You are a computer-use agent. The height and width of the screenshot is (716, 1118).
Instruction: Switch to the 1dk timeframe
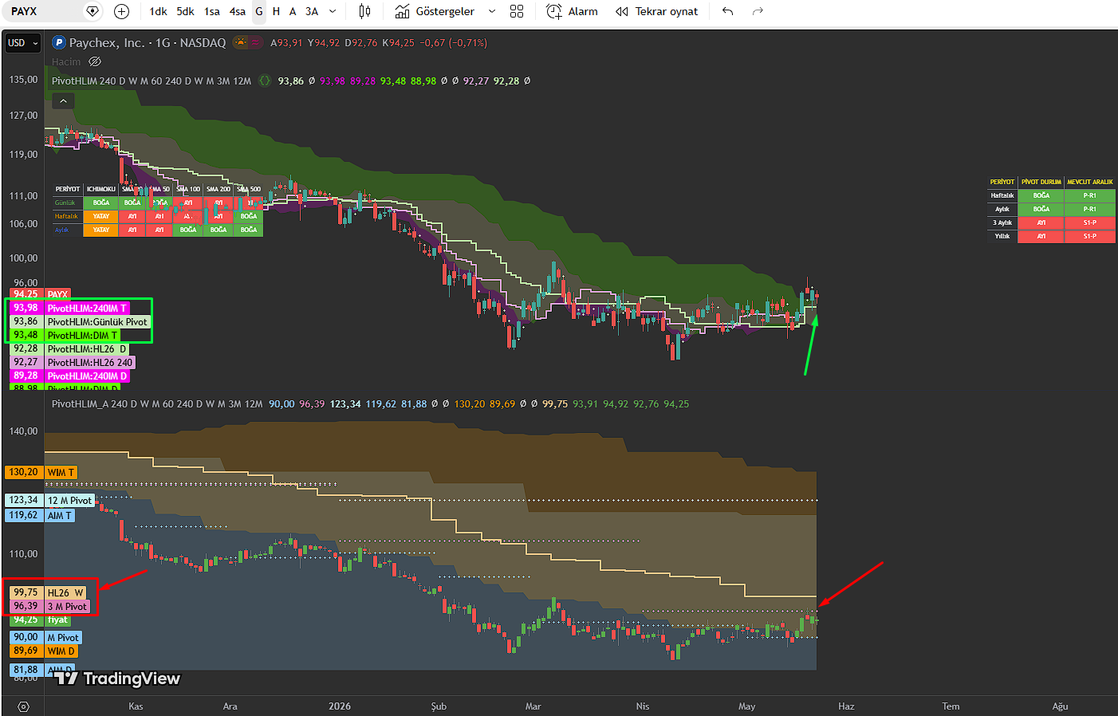pyautogui.click(x=158, y=11)
